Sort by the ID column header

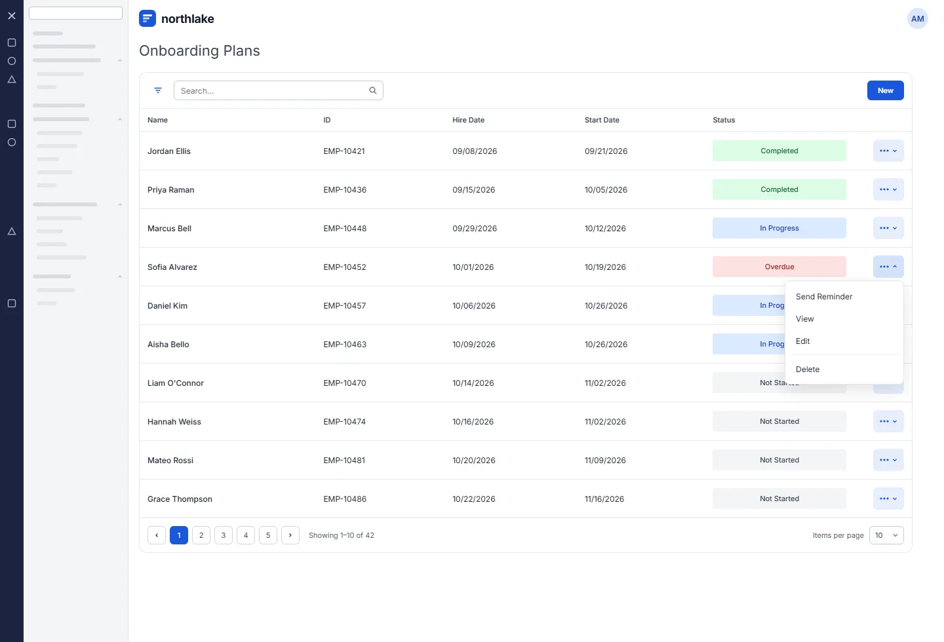[327, 120]
